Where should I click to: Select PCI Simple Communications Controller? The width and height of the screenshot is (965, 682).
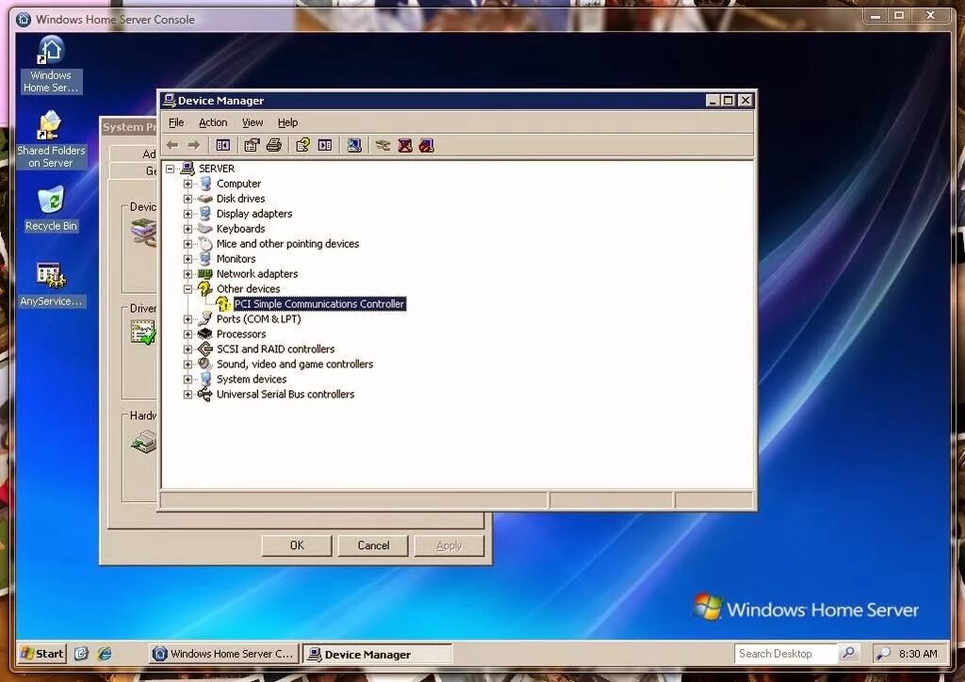tap(319, 304)
